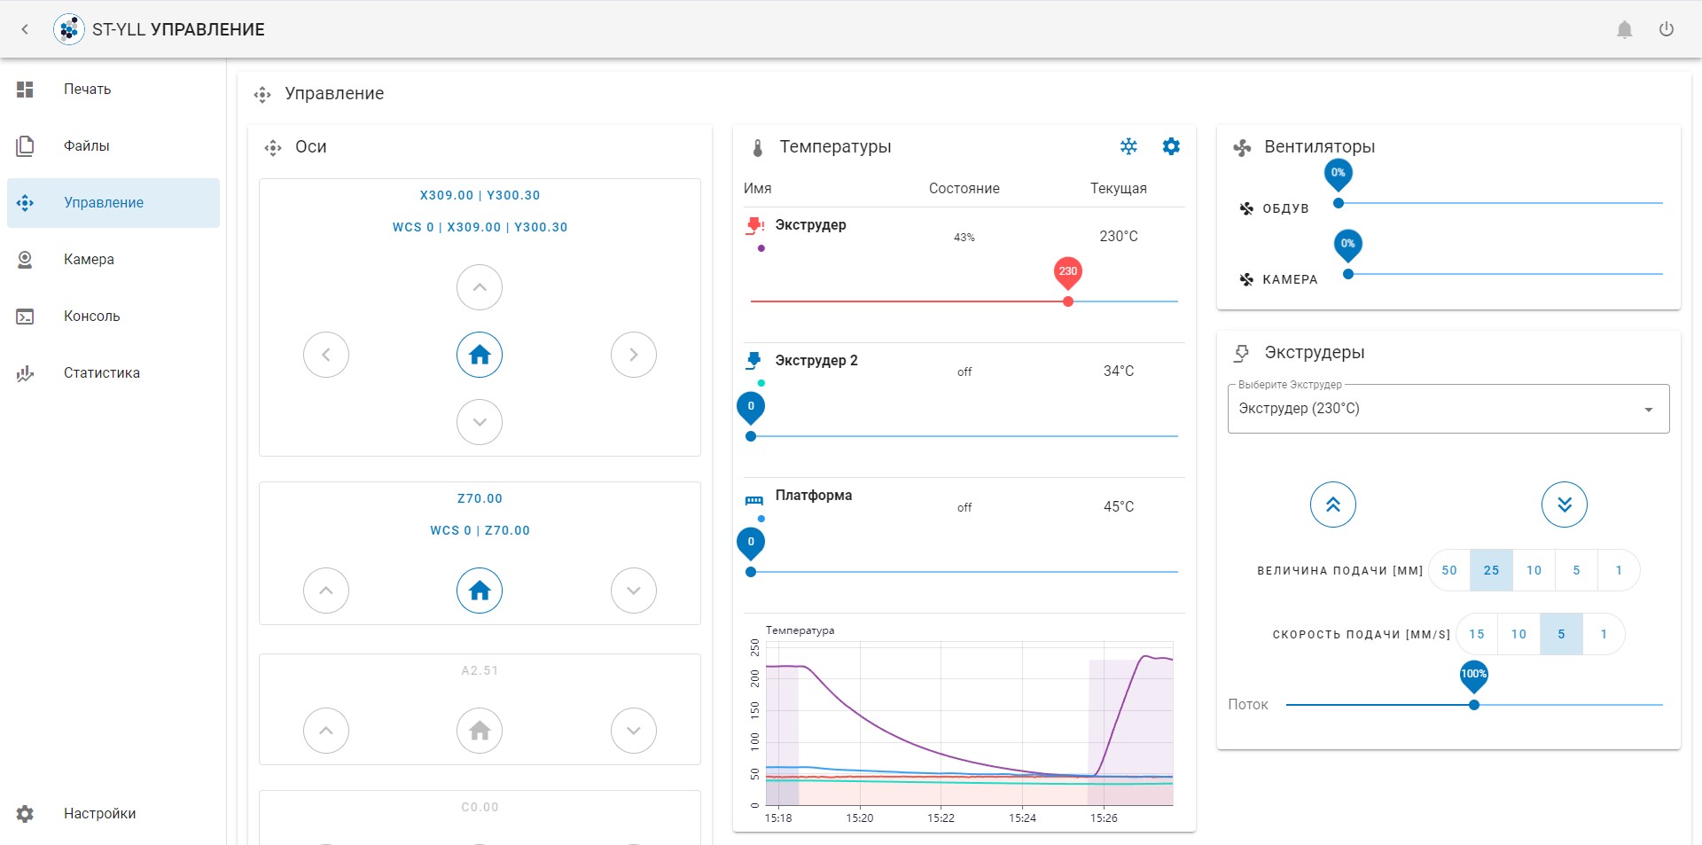Set feed amount to 1 mm
The image size is (1702, 845).
pyautogui.click(x=1619, y=570)
